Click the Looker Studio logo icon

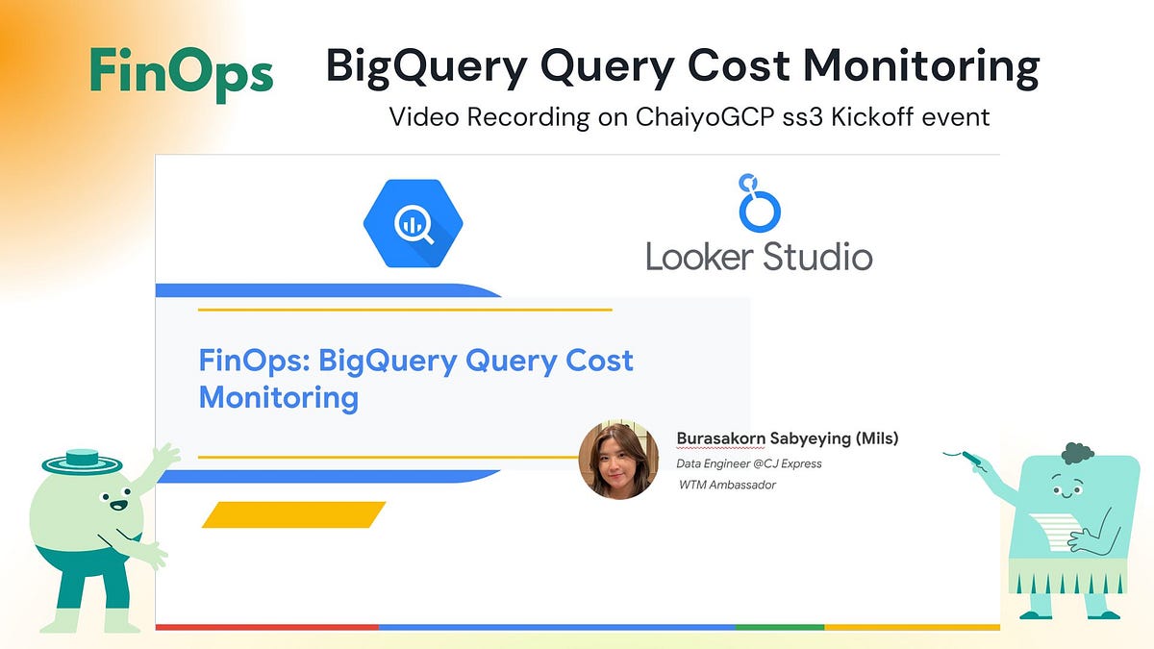coord(759,201)
